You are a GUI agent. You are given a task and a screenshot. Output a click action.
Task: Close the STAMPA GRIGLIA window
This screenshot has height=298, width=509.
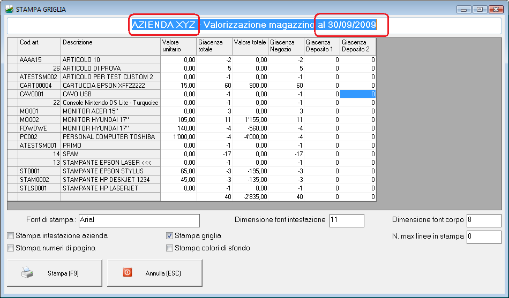tap(496, 10)
